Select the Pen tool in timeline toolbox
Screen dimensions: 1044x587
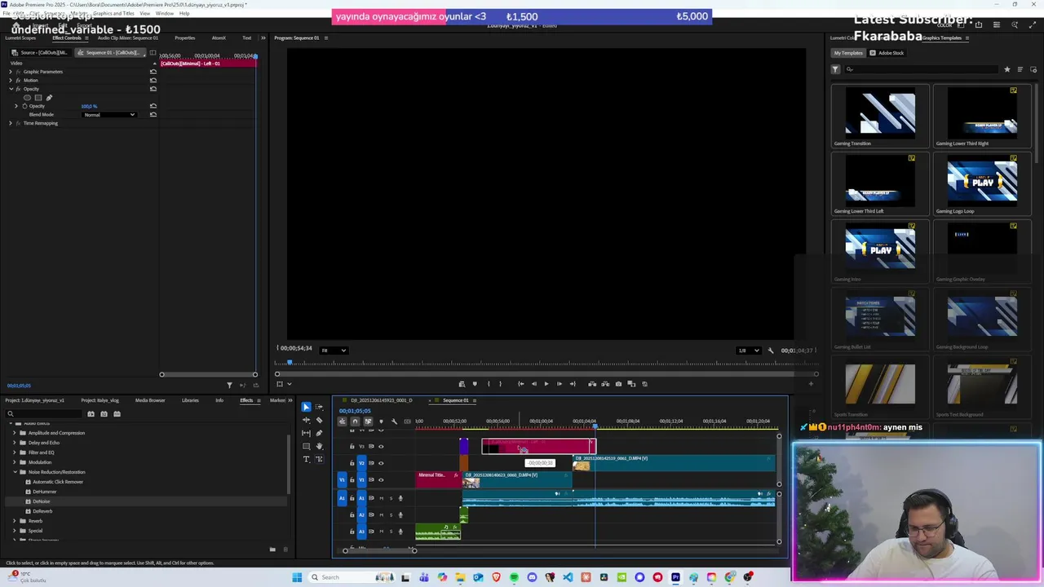[319, 433]
